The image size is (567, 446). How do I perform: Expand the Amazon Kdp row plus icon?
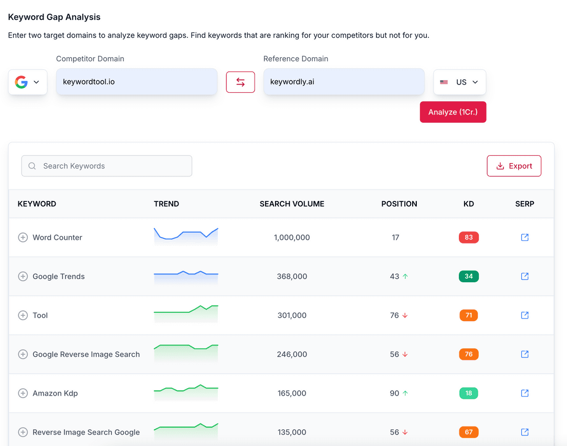click(x=23, y=393)
